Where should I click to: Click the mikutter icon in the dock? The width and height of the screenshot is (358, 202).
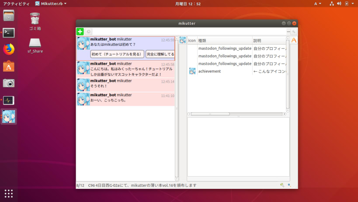[9, 116]
